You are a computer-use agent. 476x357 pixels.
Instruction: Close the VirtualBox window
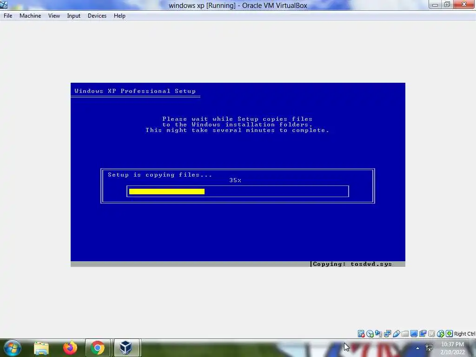(464, 5)
